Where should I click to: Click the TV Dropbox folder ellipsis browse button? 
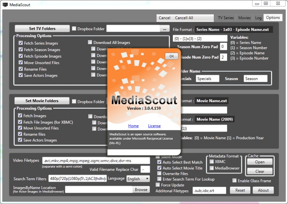point(165,29)
